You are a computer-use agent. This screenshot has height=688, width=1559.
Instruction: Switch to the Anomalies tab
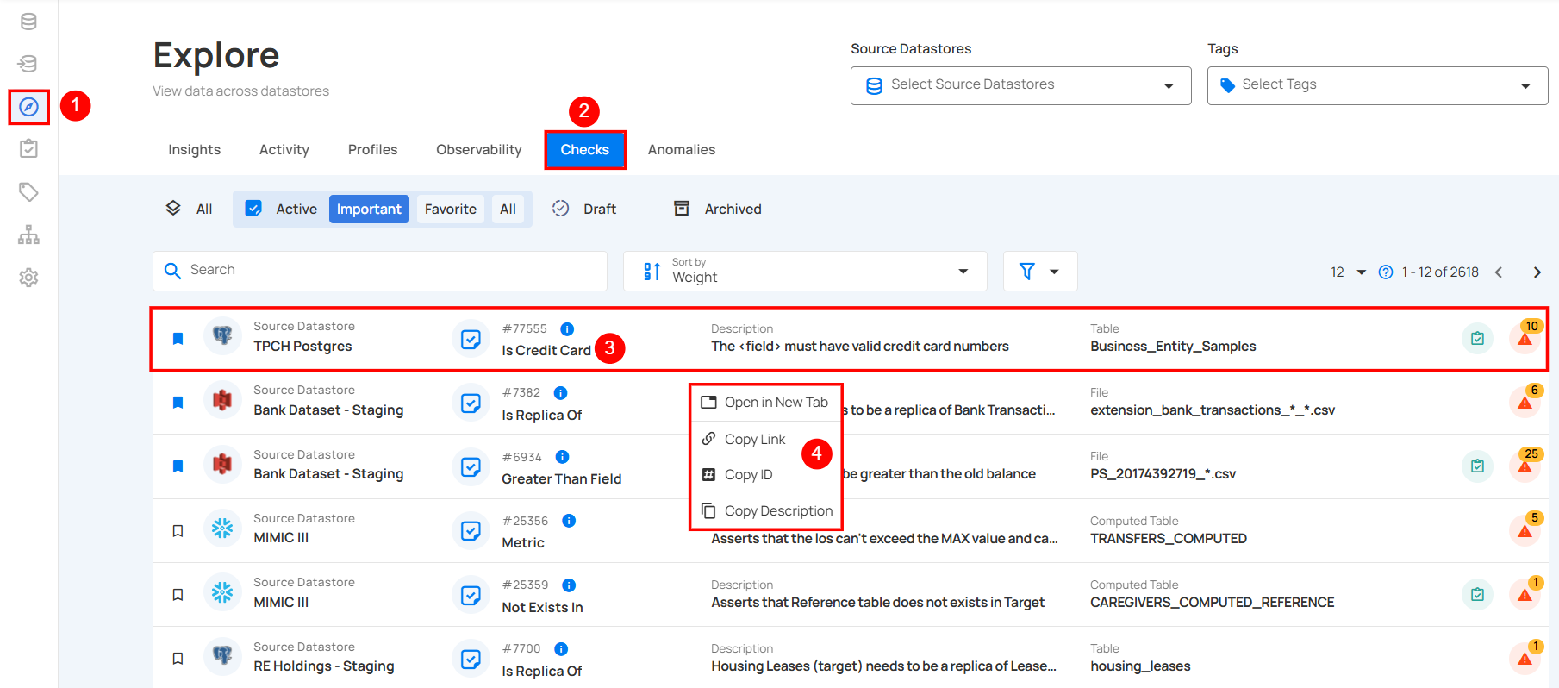pos(681,150)
